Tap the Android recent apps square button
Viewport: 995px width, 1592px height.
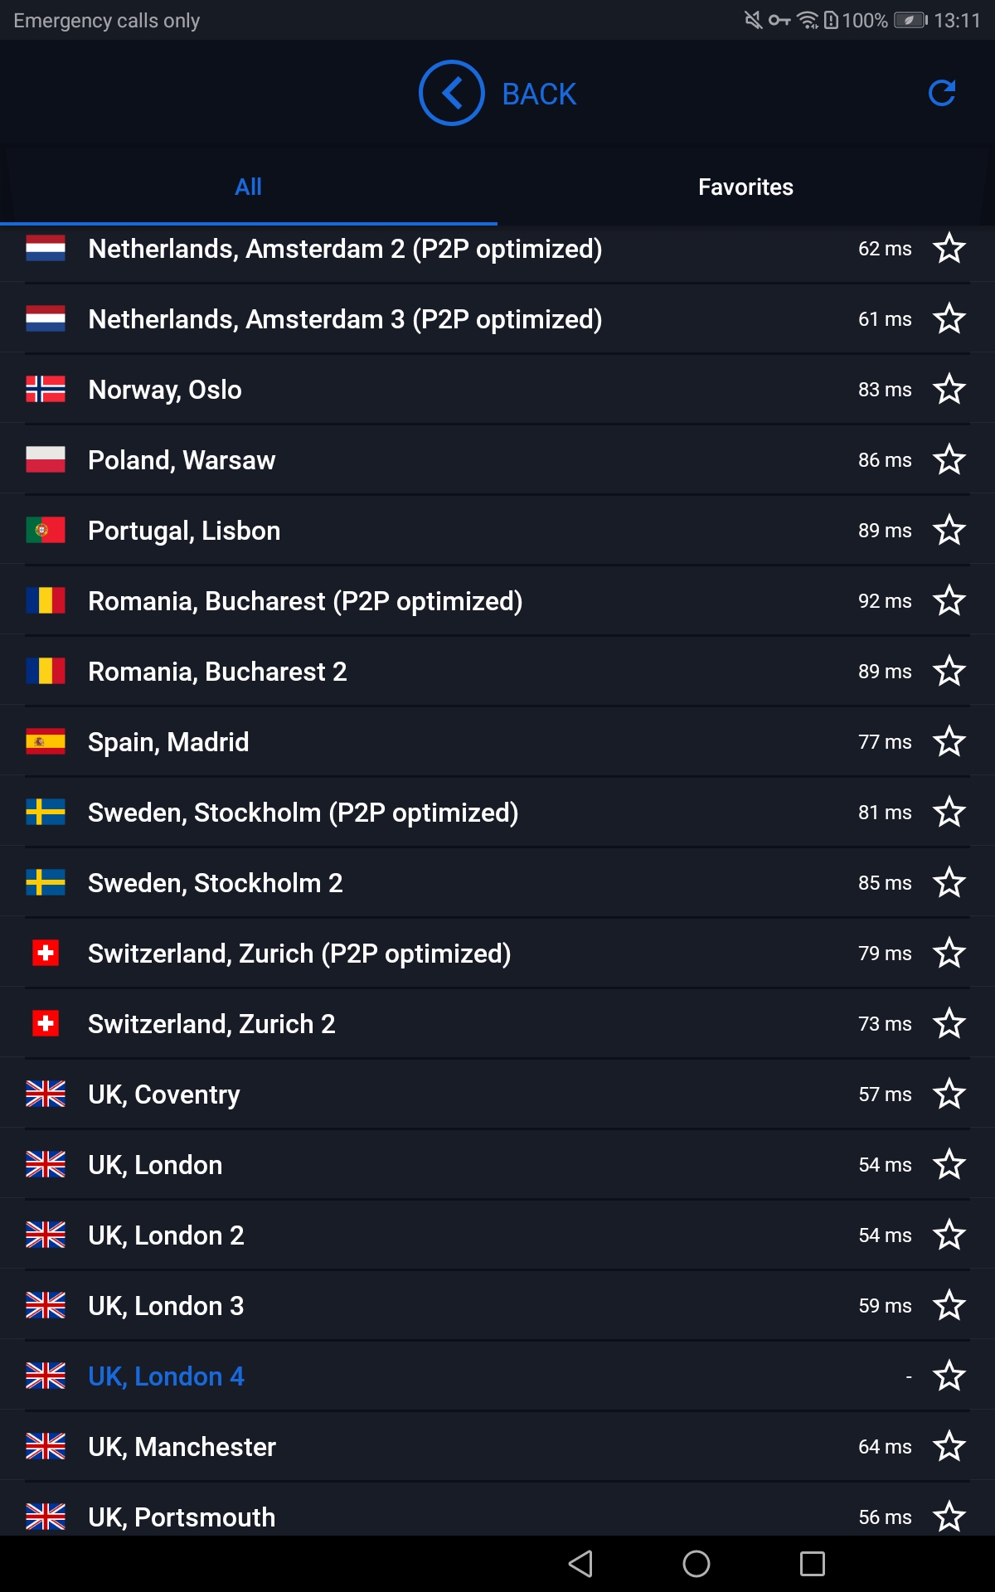tap(813, 1564)
